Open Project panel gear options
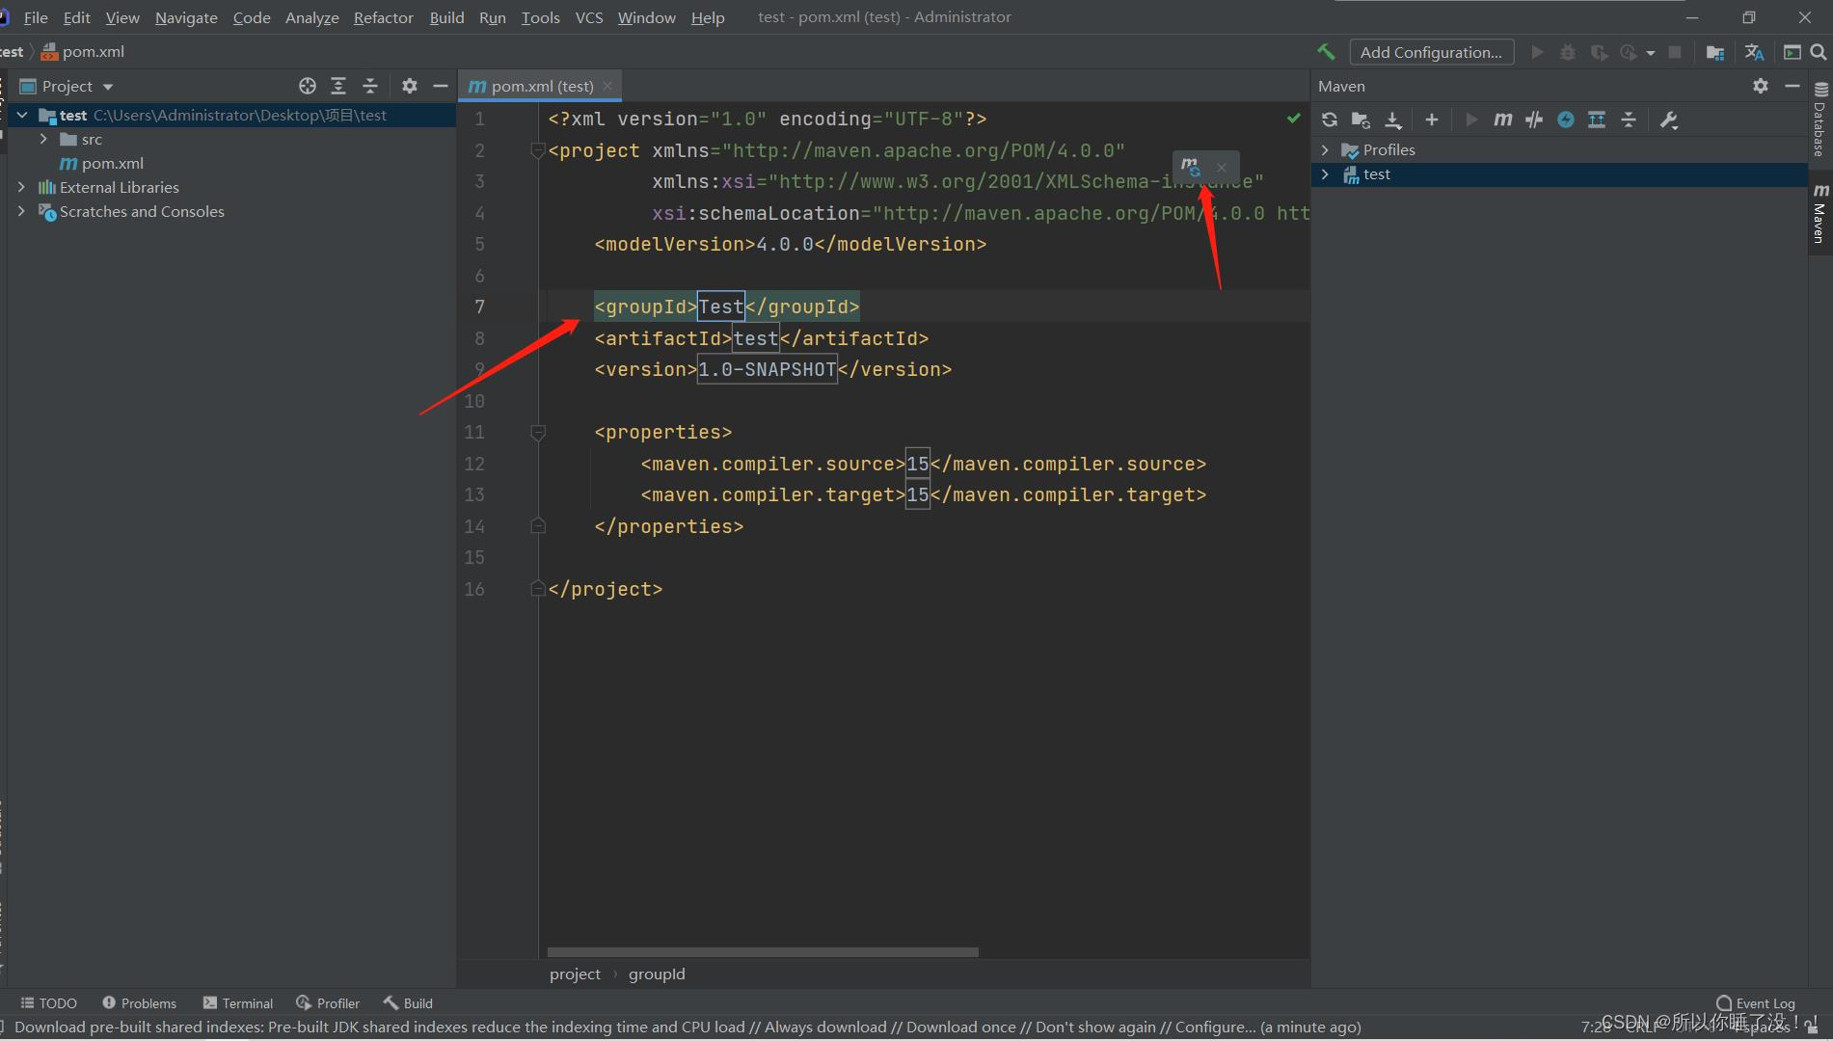Viewport: 1833px width, 1041px height. 410,86
